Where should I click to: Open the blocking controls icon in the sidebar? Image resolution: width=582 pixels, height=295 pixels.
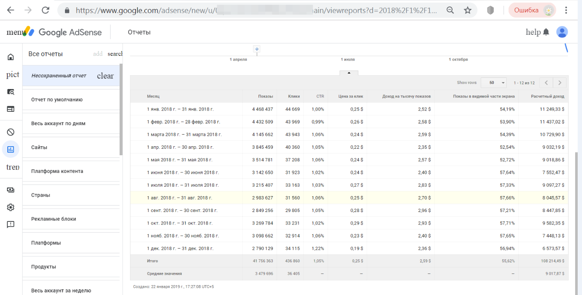point(11,132)
